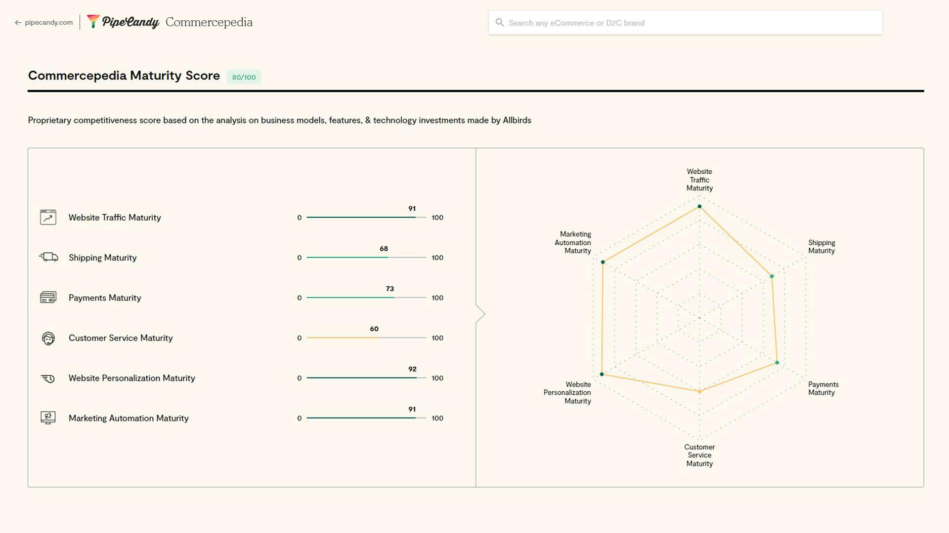Click the Customer Service Maturity row label

pyautogui.click(x=121, y=338)
